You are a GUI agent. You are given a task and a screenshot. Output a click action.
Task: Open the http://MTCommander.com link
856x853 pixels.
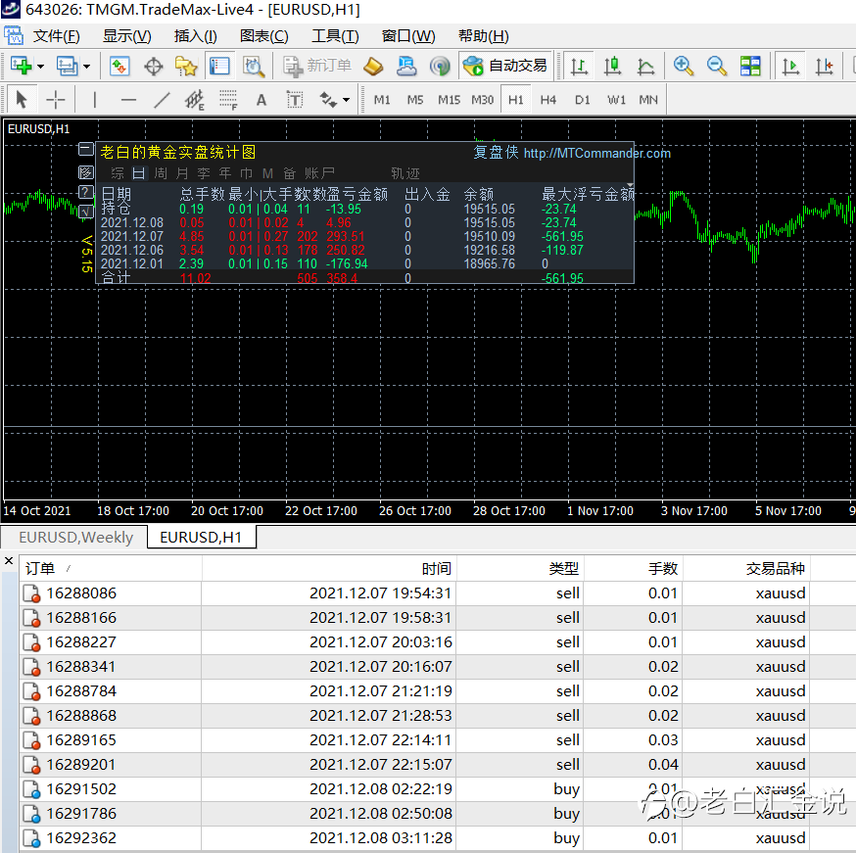click(x=596, y=153)
